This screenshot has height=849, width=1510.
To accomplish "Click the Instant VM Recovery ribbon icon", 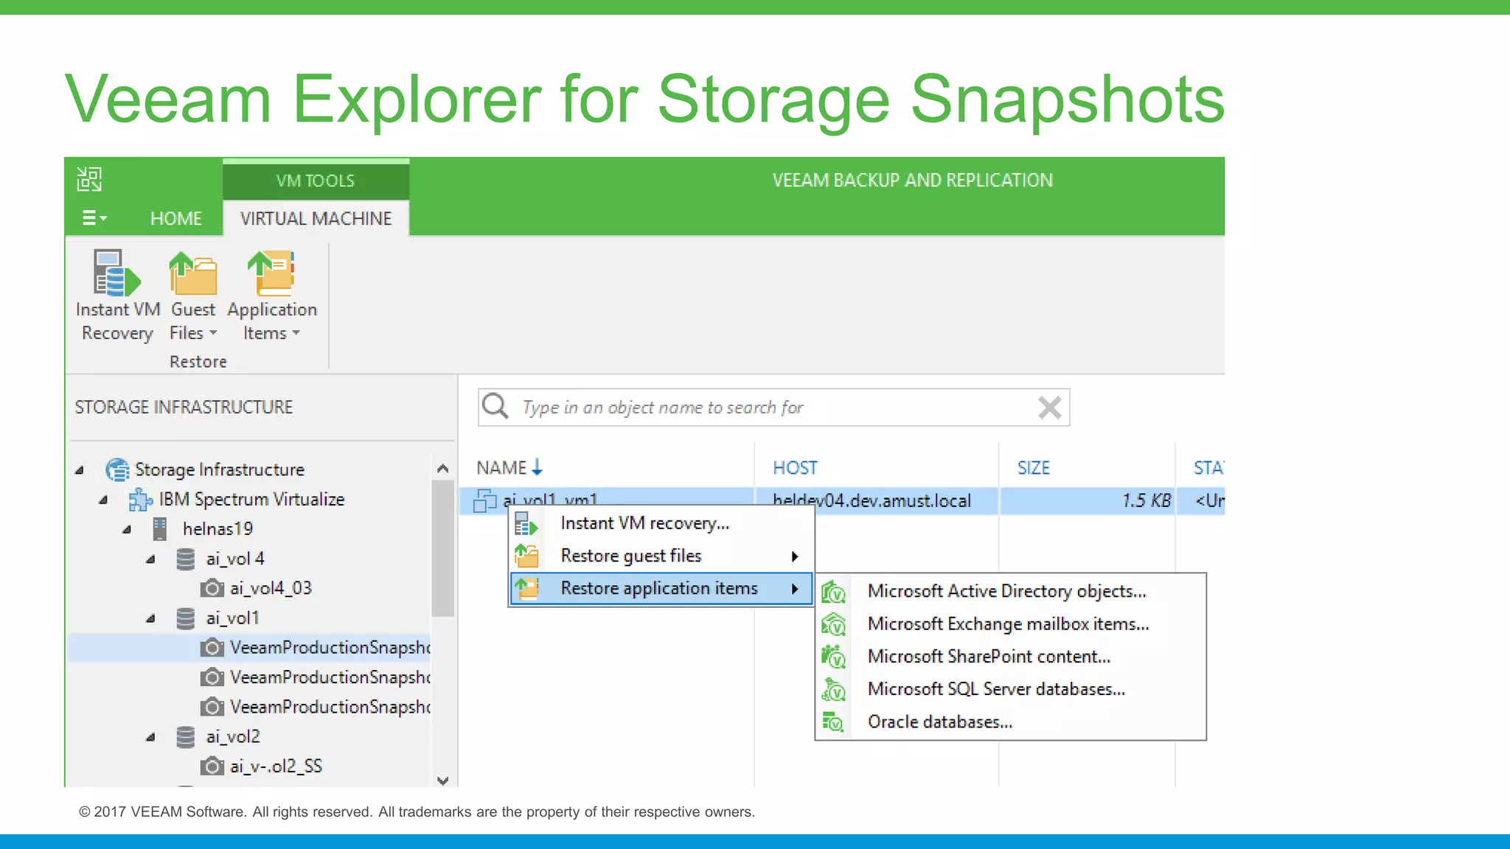I will tap(116, 273).
